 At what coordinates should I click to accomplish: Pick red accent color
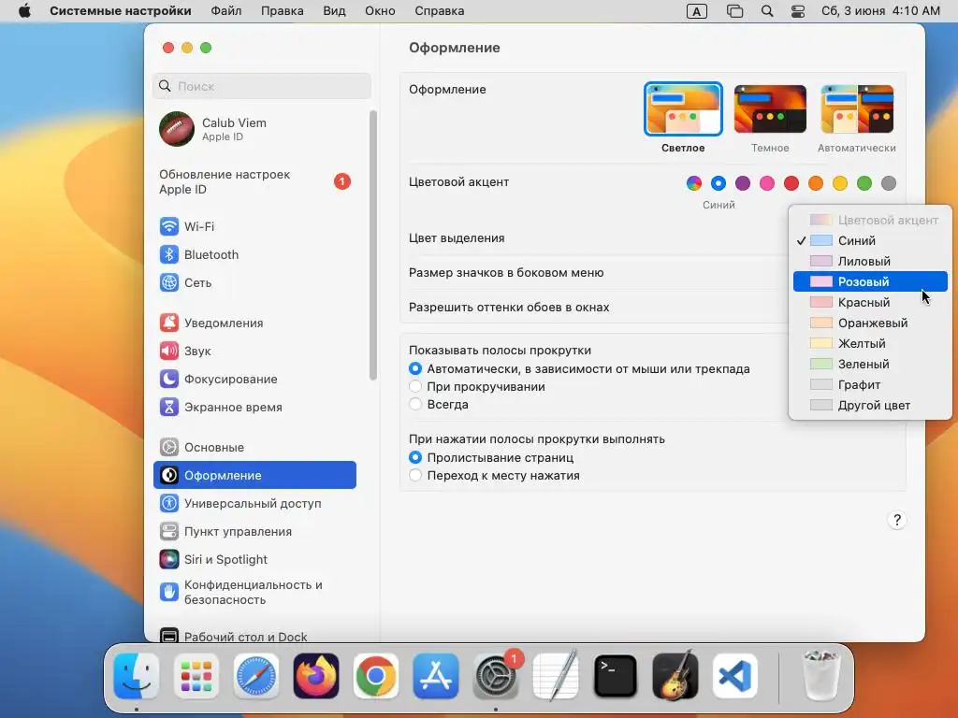pos(791,182)
